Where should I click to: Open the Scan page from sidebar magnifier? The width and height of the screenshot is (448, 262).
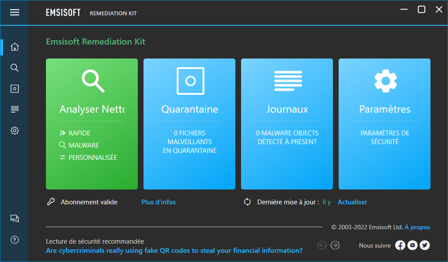14,68
